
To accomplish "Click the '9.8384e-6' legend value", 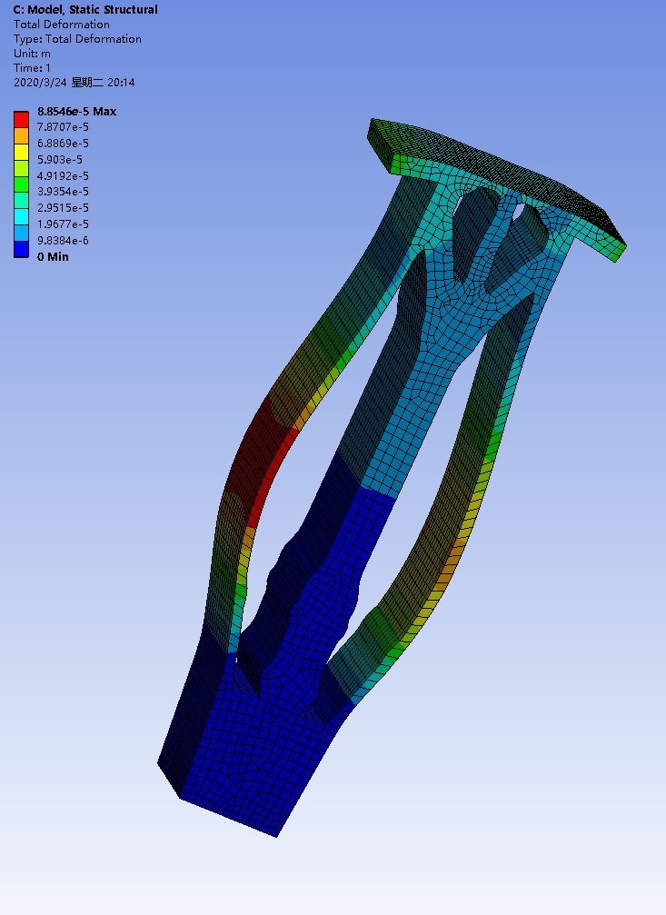I will [63, 241].
